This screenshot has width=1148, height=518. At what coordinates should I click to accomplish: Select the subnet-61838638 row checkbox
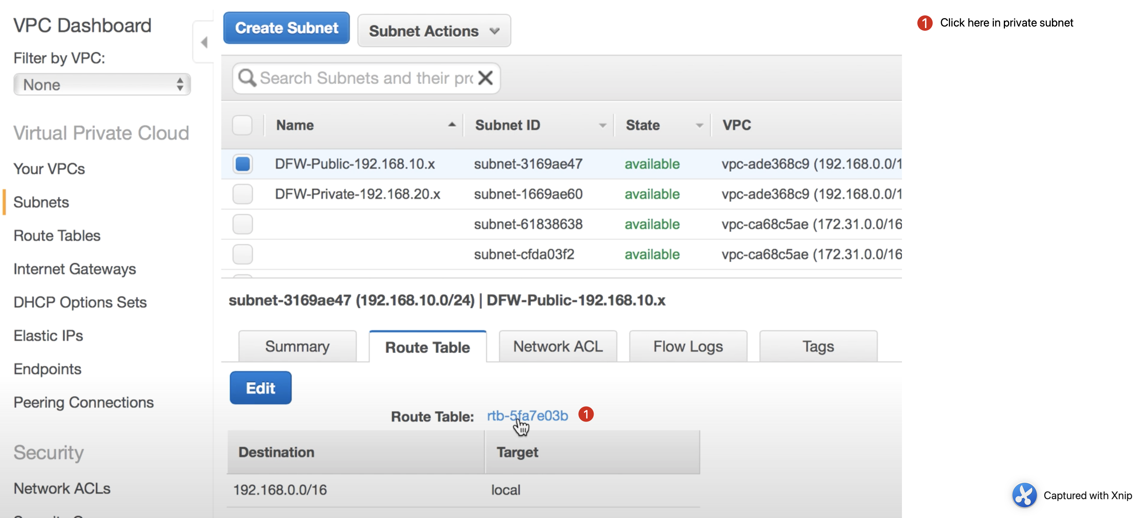(x=243, y=224)
